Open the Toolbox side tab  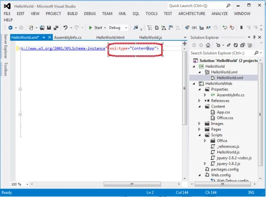pyautogui.click(x=6, y=69)
